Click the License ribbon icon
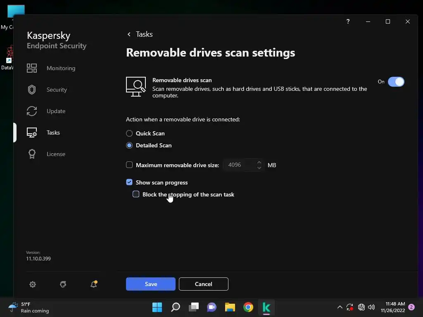The width and height of the screenshot is (423, 317). [x=32, y=154]
